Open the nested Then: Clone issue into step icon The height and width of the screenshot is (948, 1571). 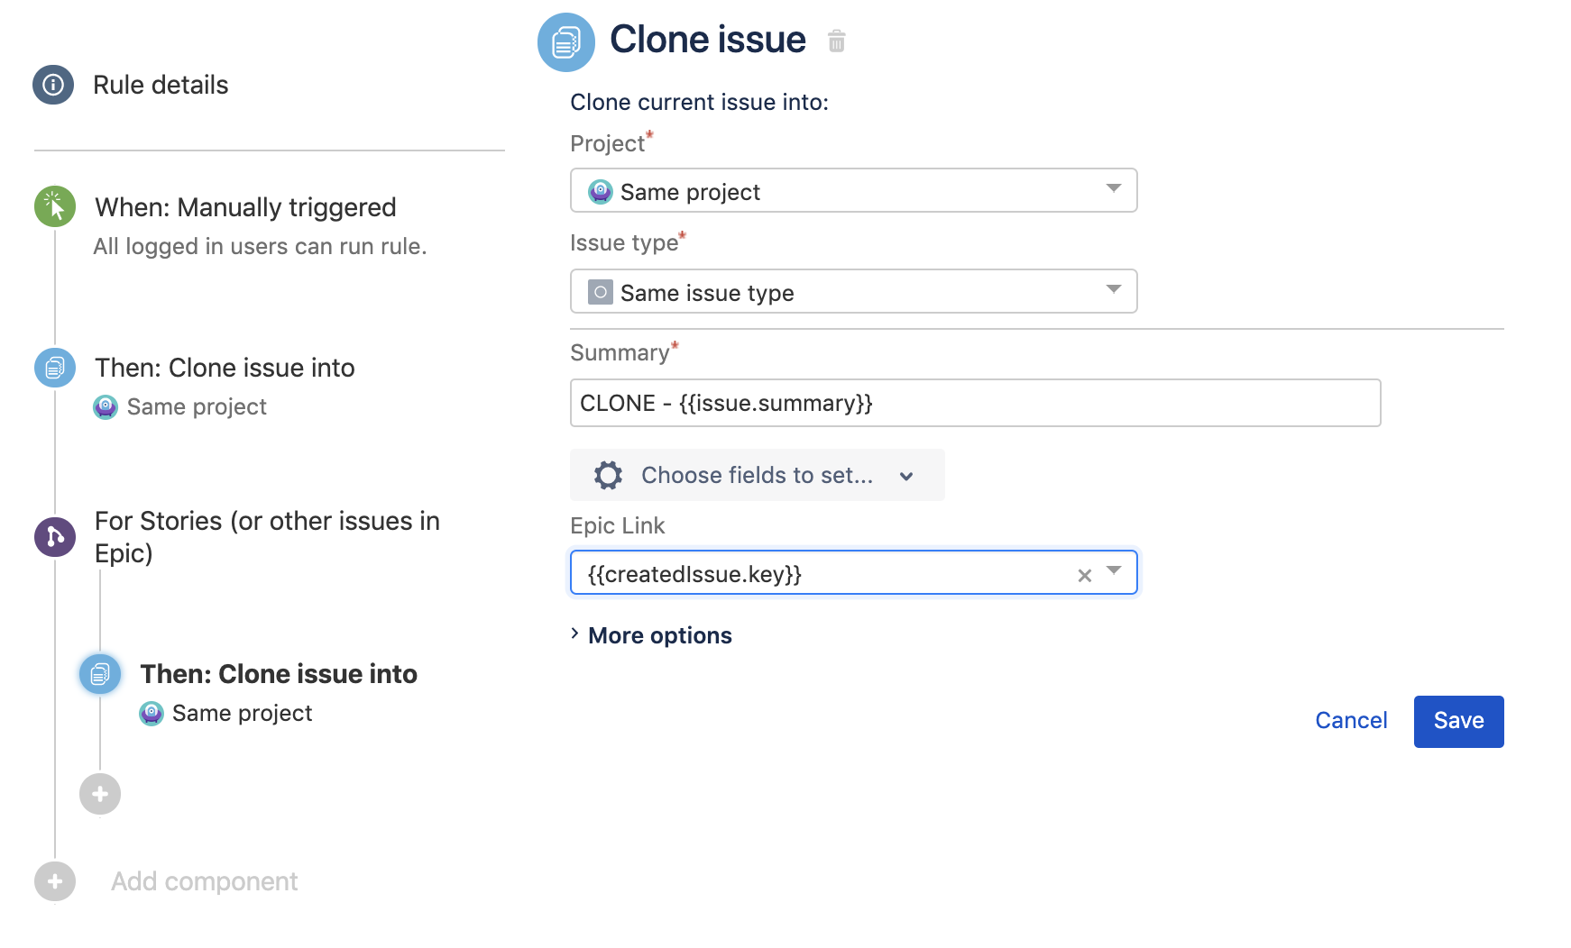coord(99,673)
